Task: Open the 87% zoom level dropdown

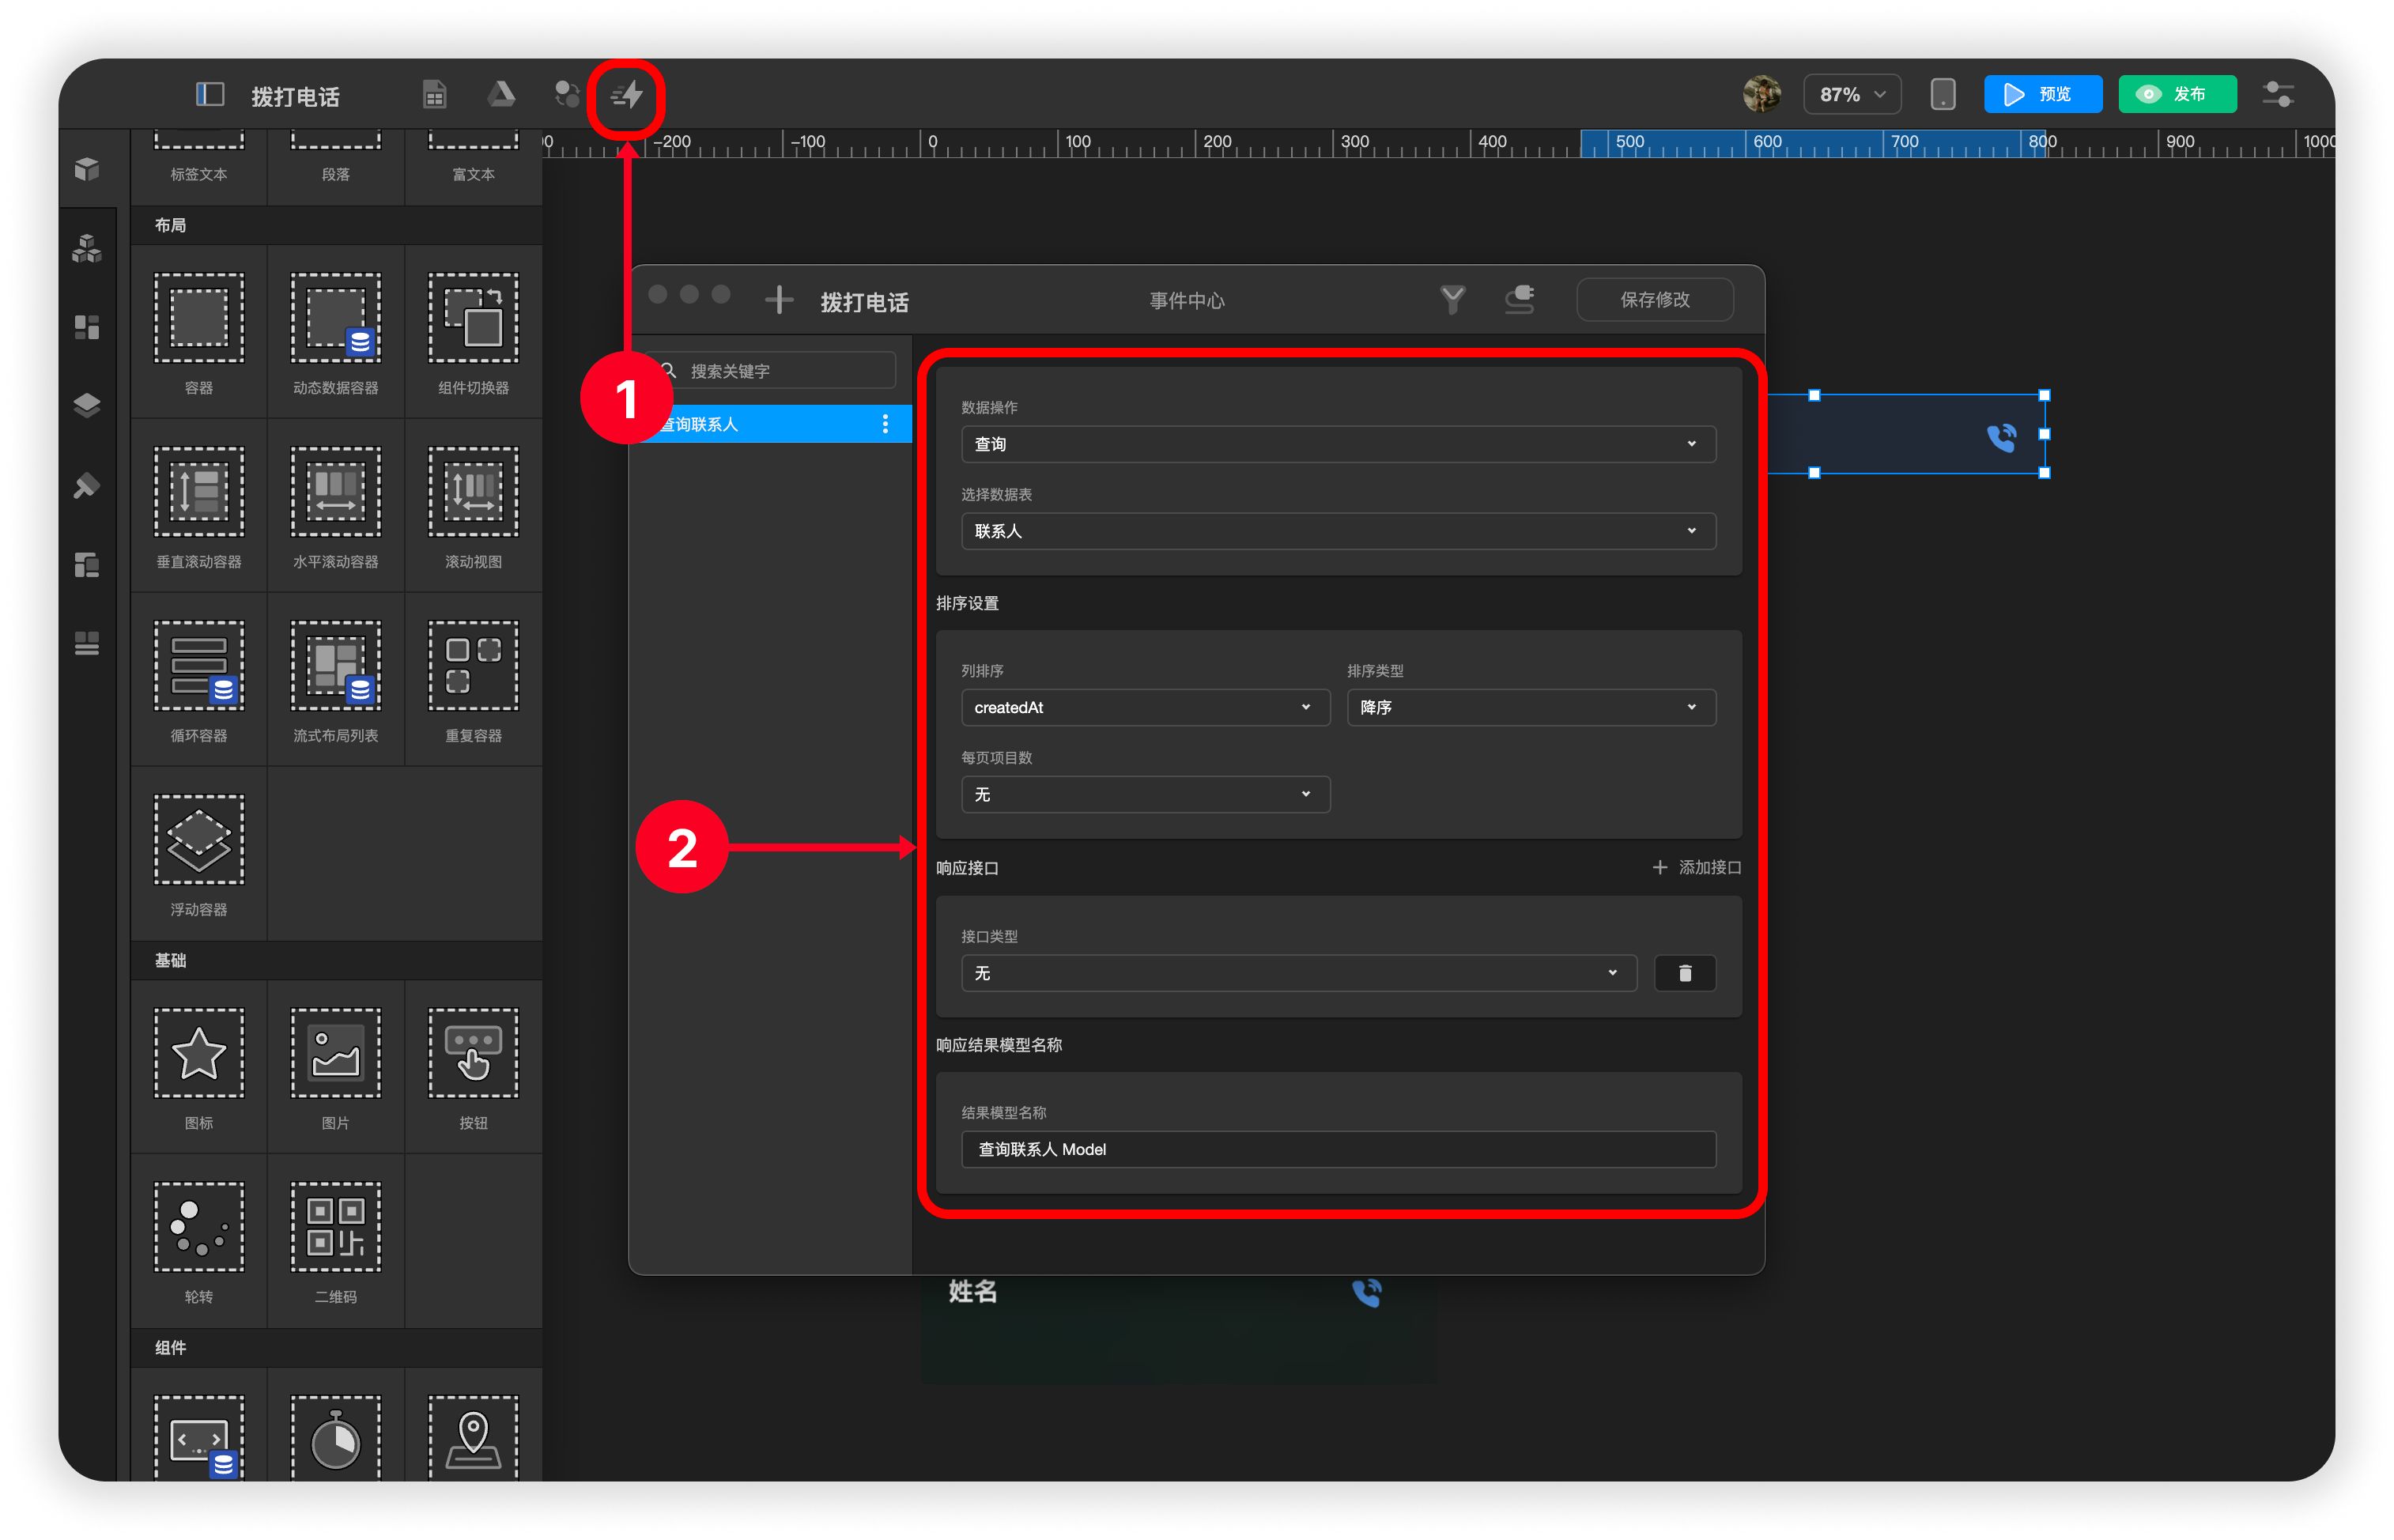Action: click(1851, 95)
